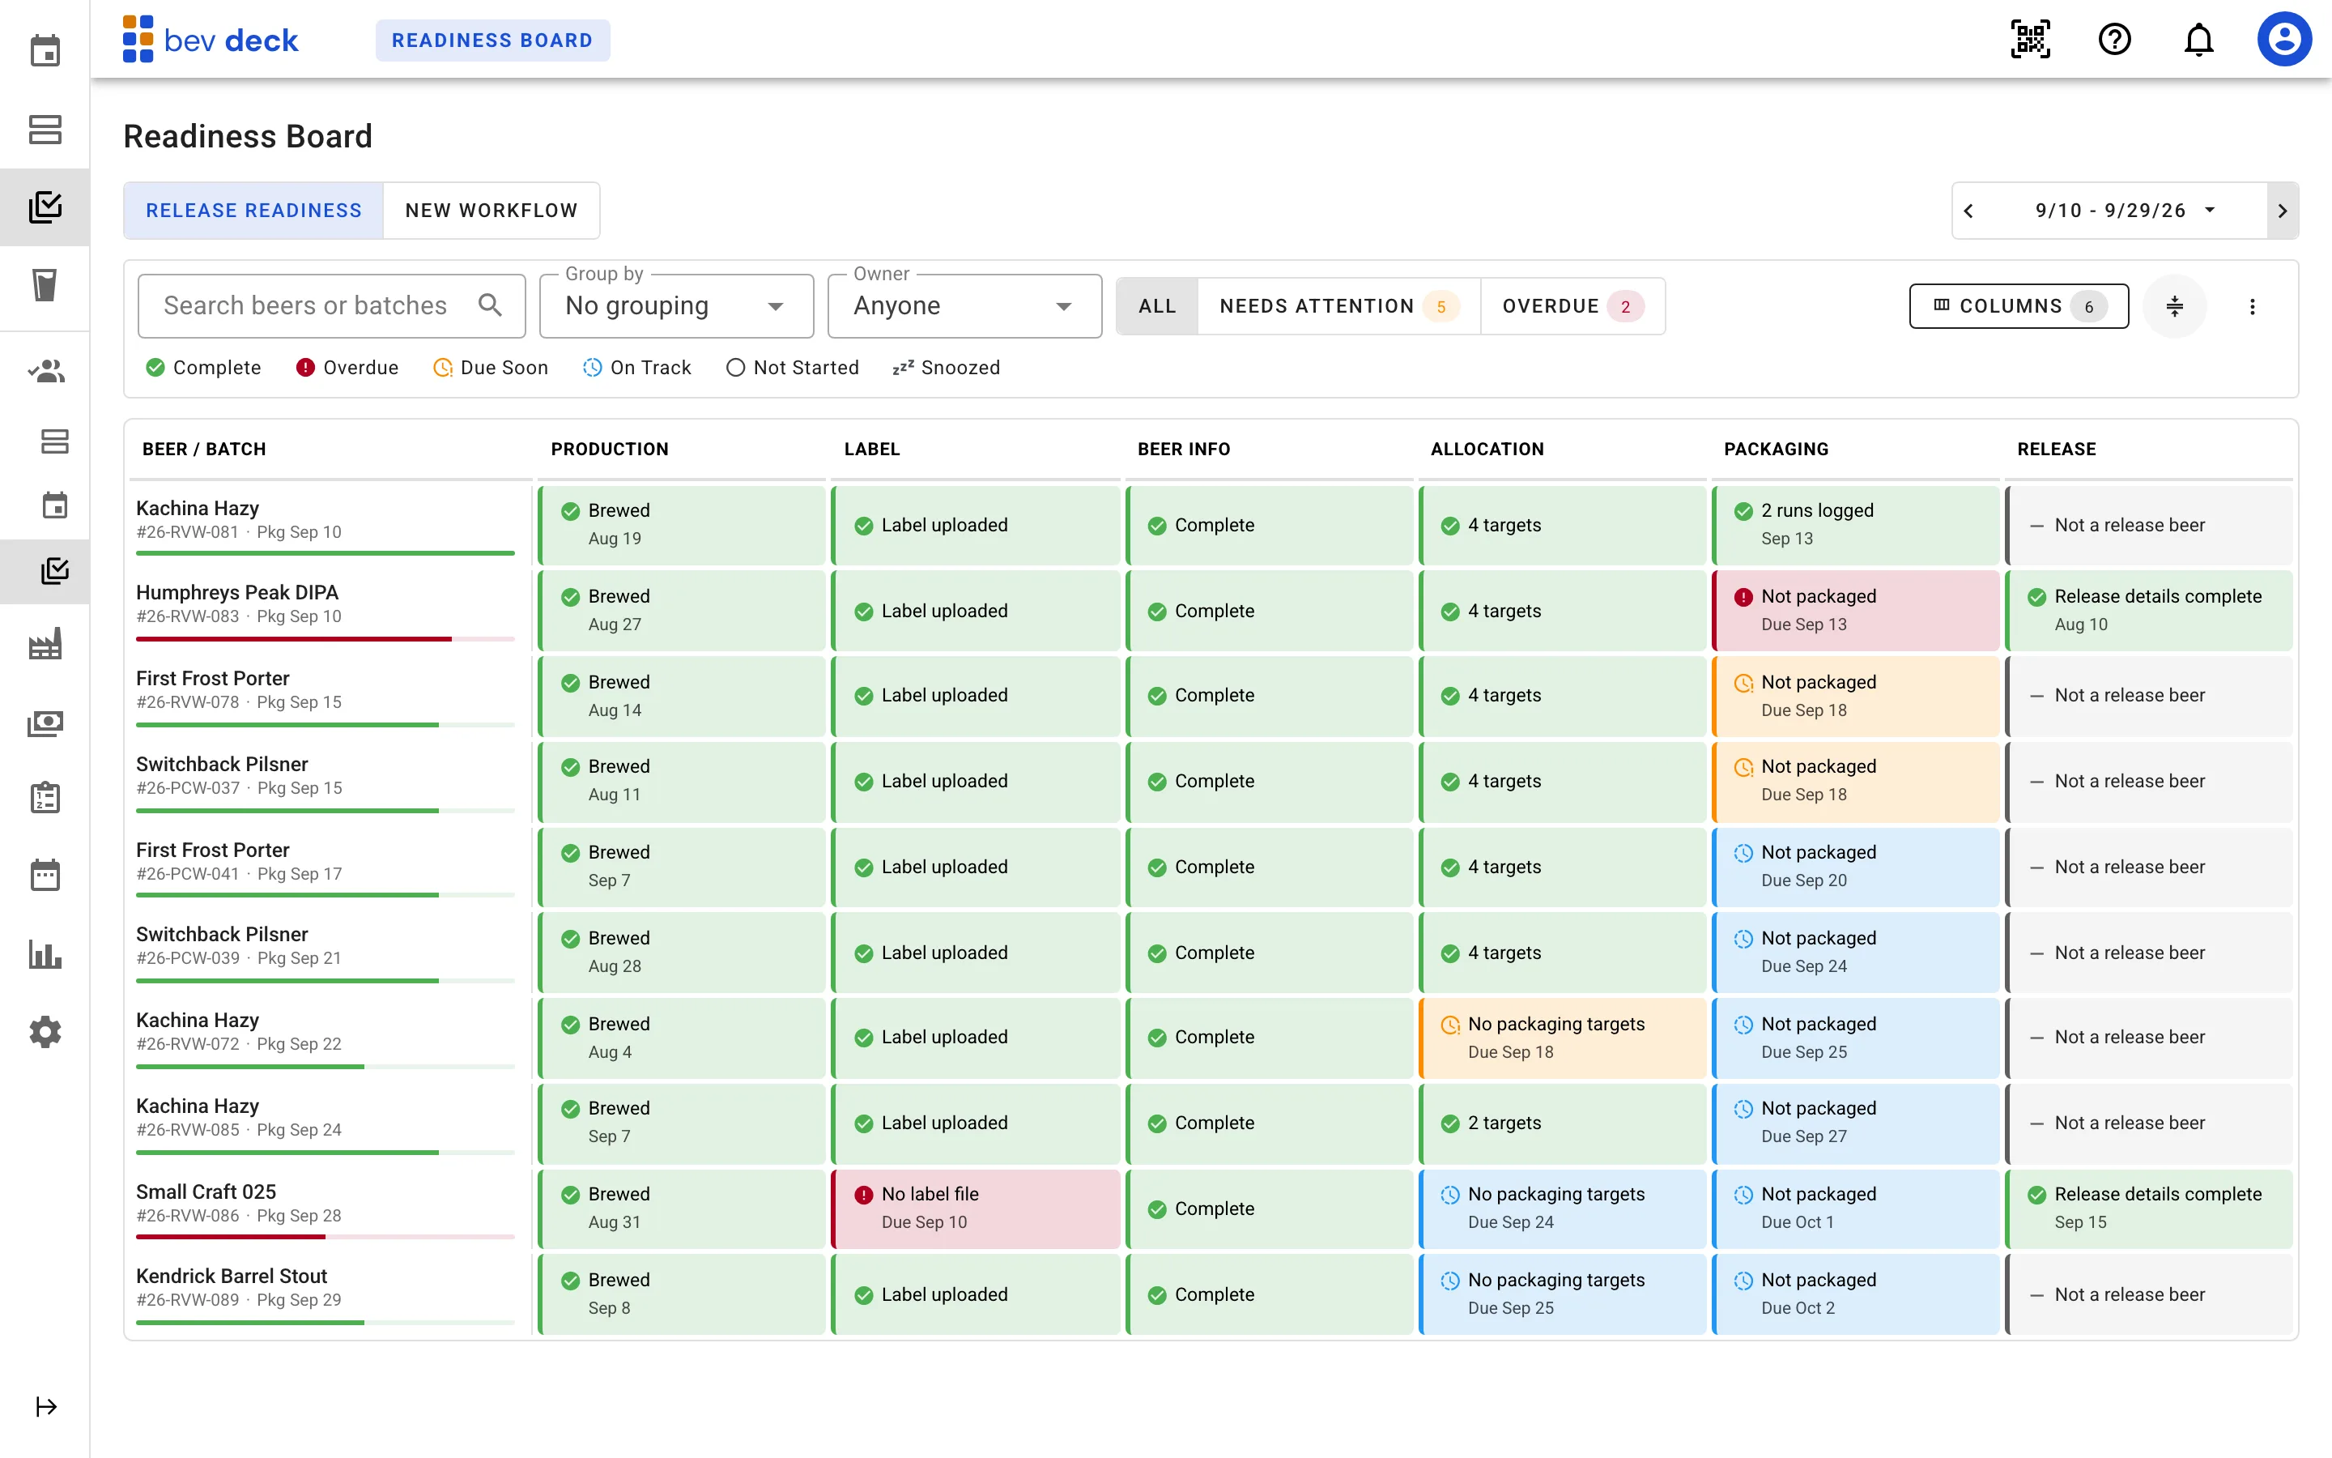This screenshot has width=2332, height=1458.
Task: Click Small Craft 025 progress bar
Action: click(326, 1235)
